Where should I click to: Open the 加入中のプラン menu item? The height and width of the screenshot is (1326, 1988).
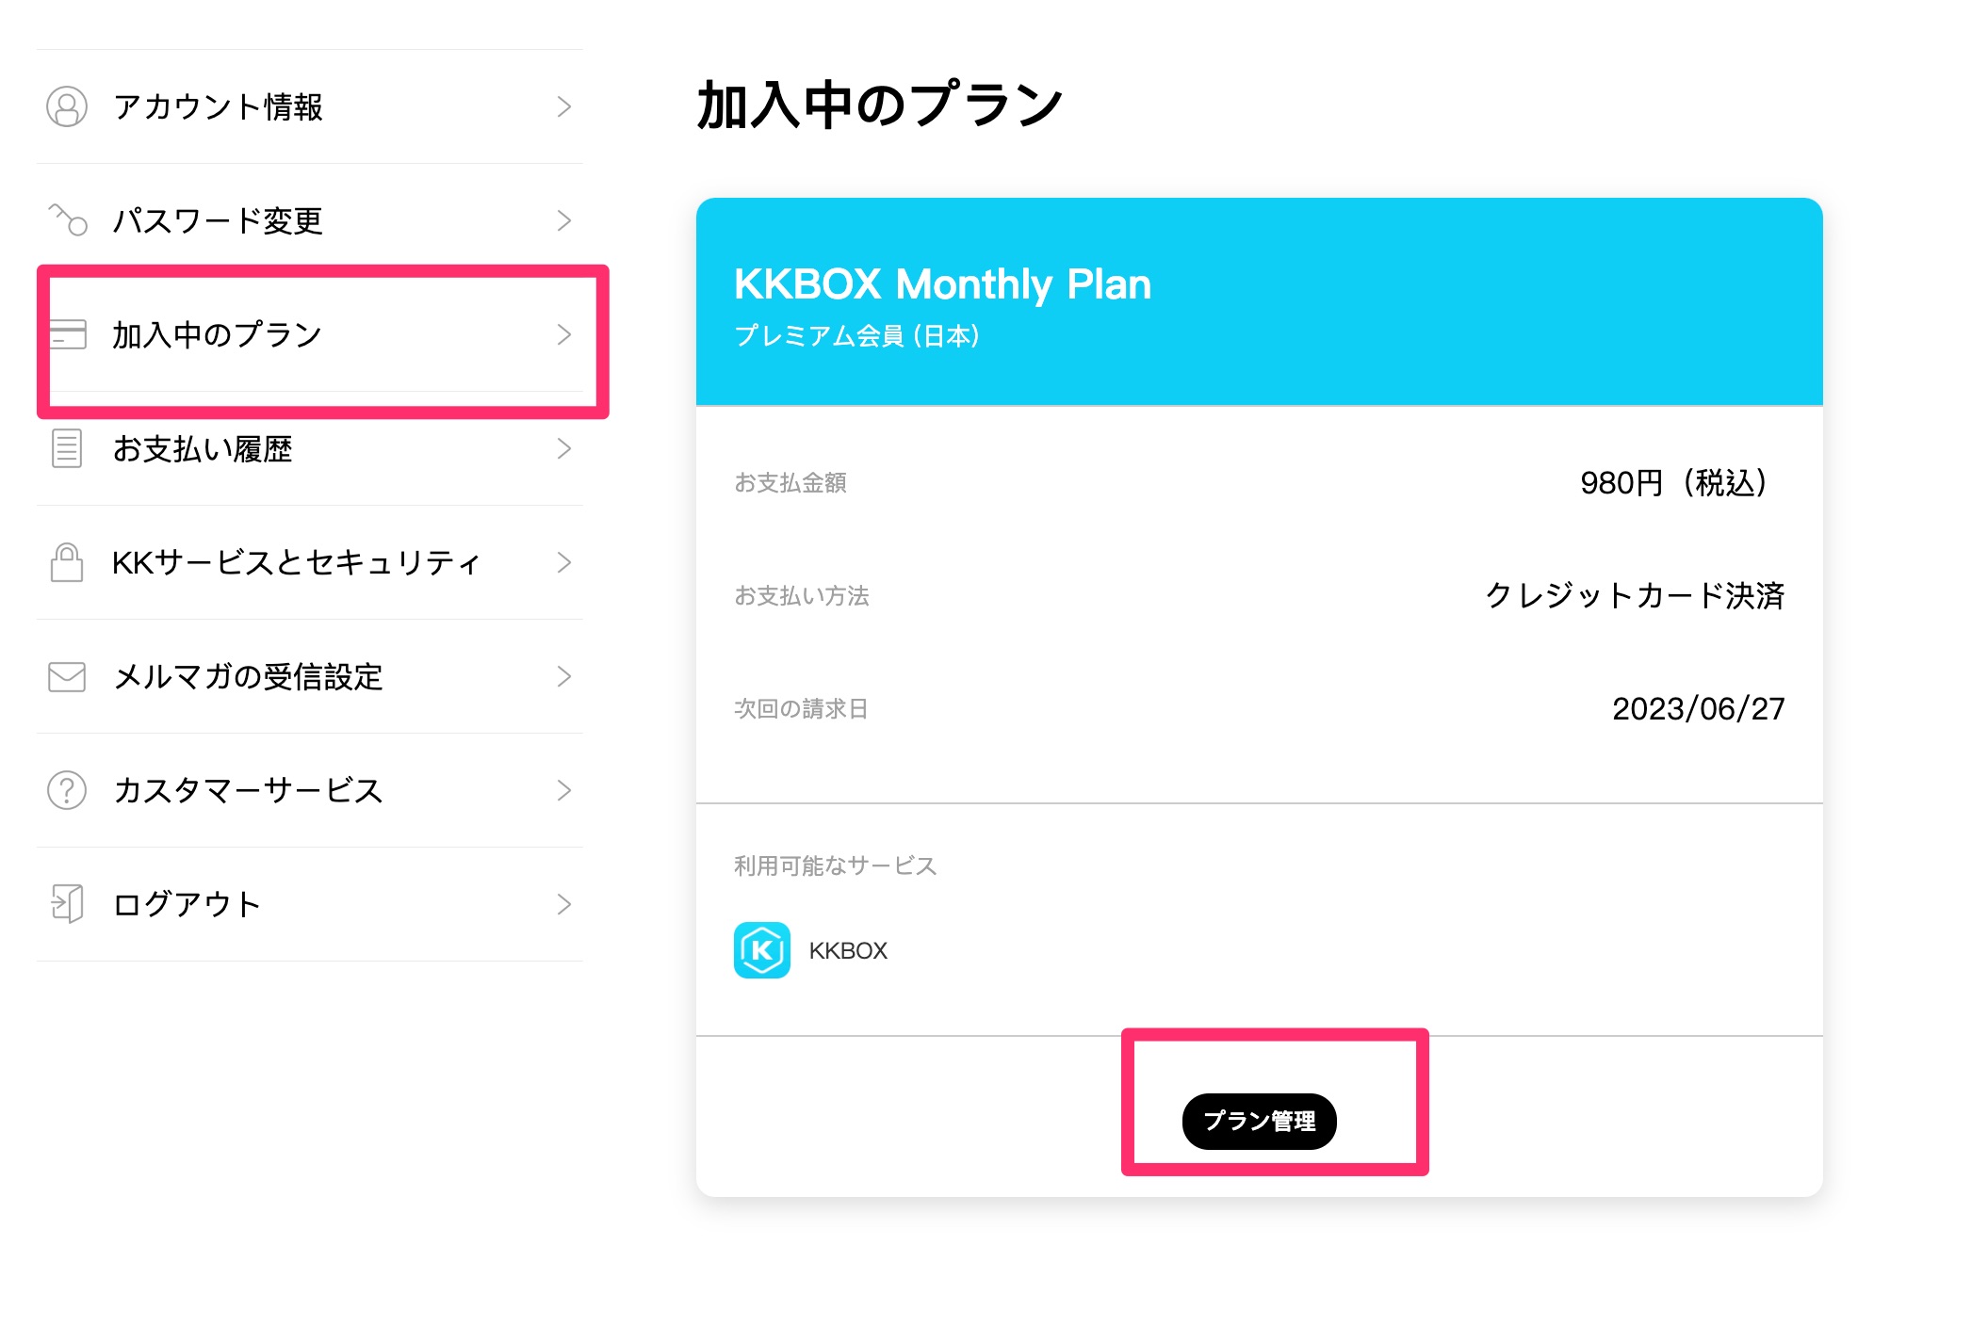tap(218, 334)
